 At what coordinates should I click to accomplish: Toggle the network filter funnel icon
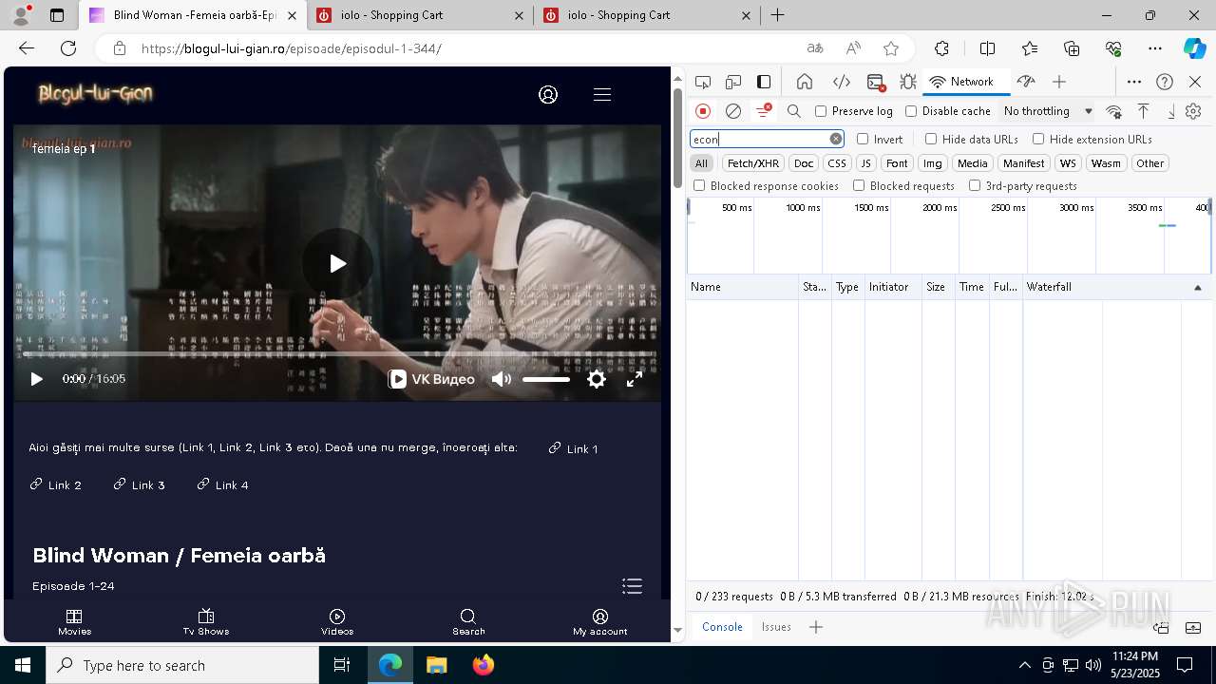(763, 111)
